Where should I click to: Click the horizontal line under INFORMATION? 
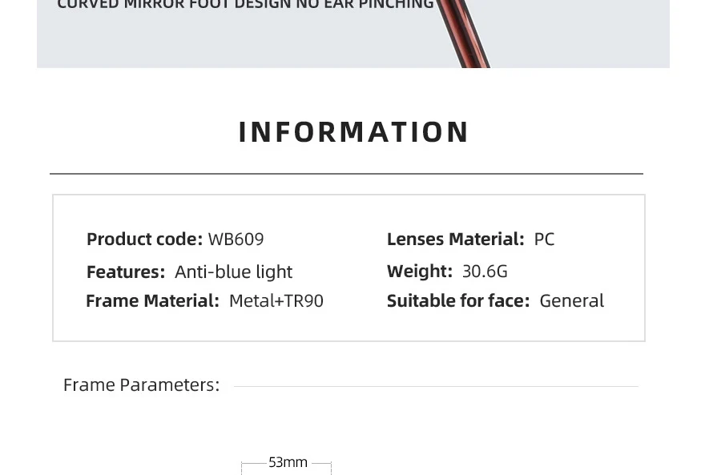coord(346,174)
